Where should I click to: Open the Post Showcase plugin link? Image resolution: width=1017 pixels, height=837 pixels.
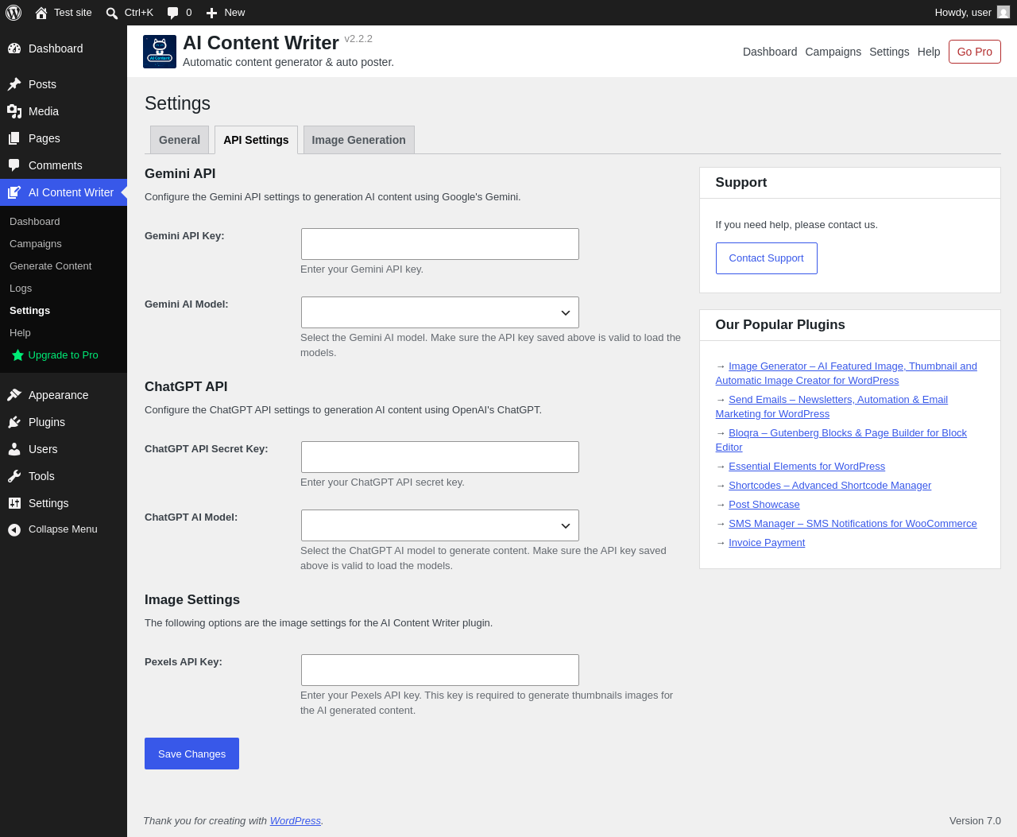click(764, 505)
